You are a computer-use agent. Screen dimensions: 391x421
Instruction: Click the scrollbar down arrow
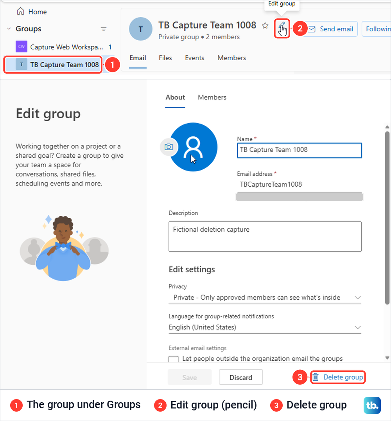387,358
